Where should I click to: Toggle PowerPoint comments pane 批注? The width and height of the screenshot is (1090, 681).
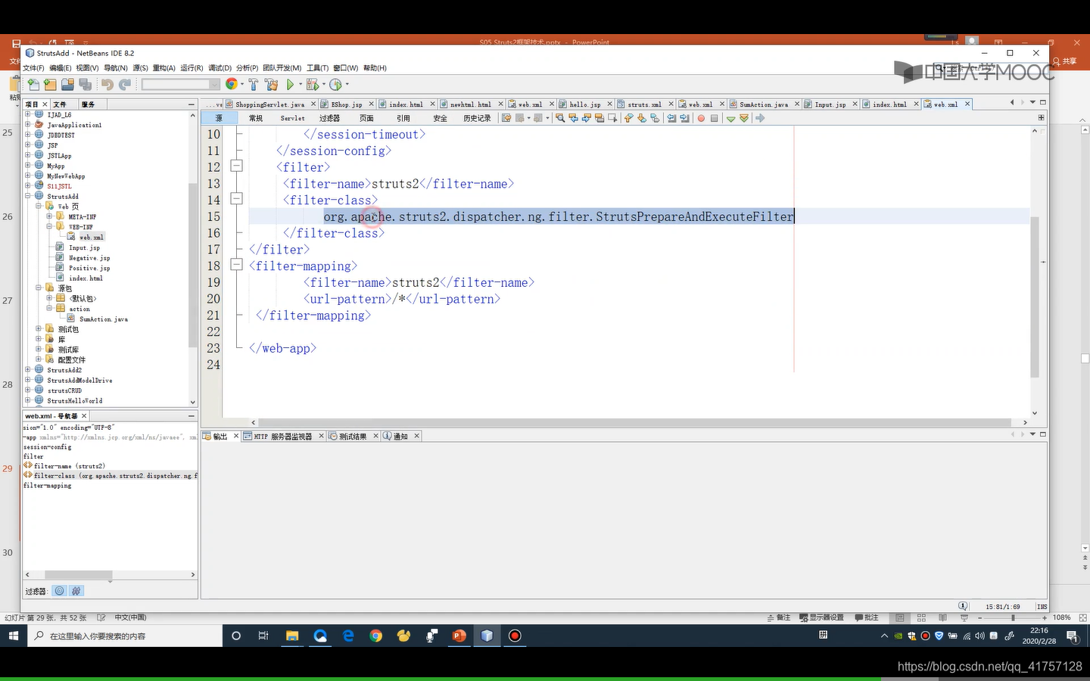[867, 617]
